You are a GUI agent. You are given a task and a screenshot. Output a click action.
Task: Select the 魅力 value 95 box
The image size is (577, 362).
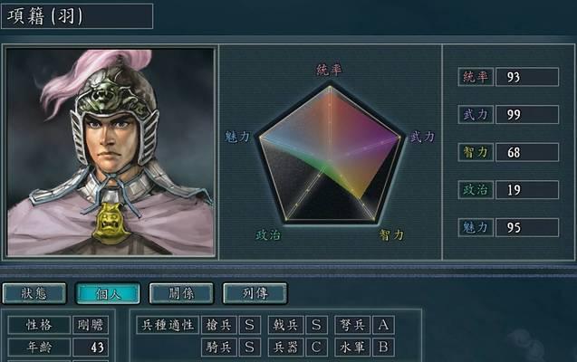(x=527, y=227)
